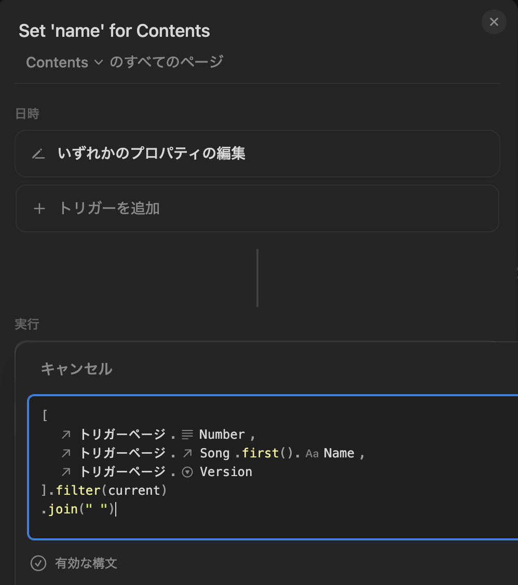Screen dimensions: 518x585
Task: Click the Number text-property icon in formula
Action: click(x=187, y=435)
